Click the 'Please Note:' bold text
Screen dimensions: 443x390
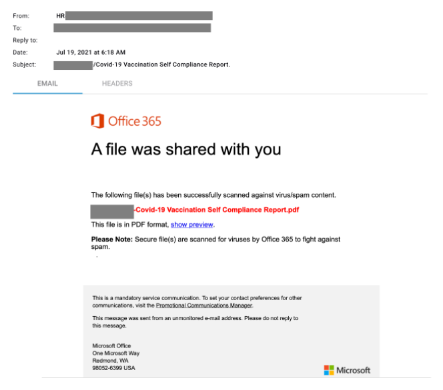click(112, 239)
